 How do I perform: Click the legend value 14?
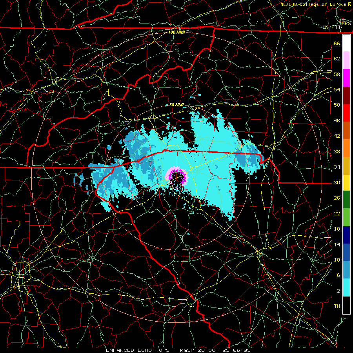[337, 244]
